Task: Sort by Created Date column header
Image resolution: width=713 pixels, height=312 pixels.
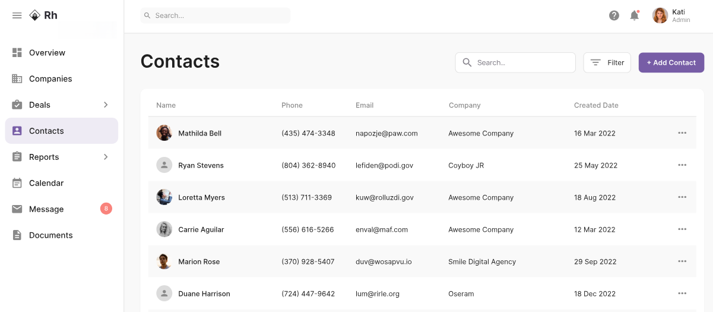Action: tap(596, 105)
